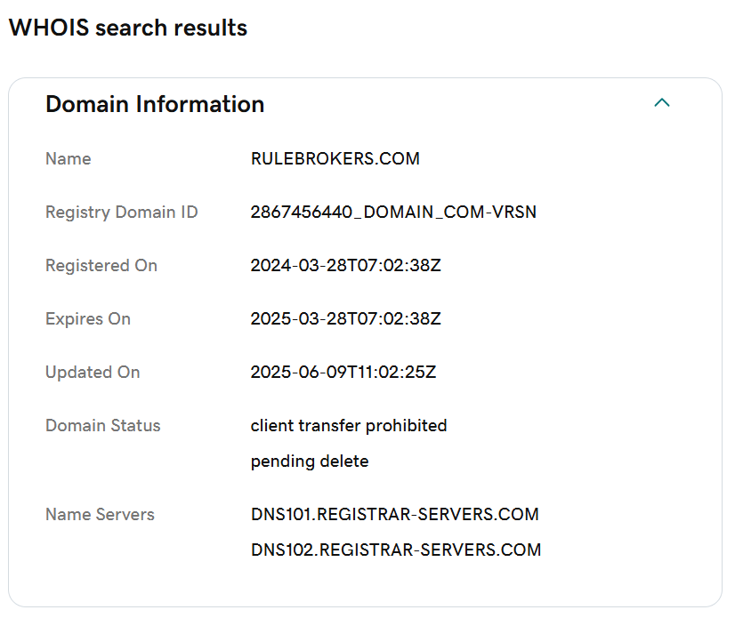Click empty space below the name servers
Image resolution: width=735 pixels, height=618 pixels.
pyautogui.click(x=366, y=583)
